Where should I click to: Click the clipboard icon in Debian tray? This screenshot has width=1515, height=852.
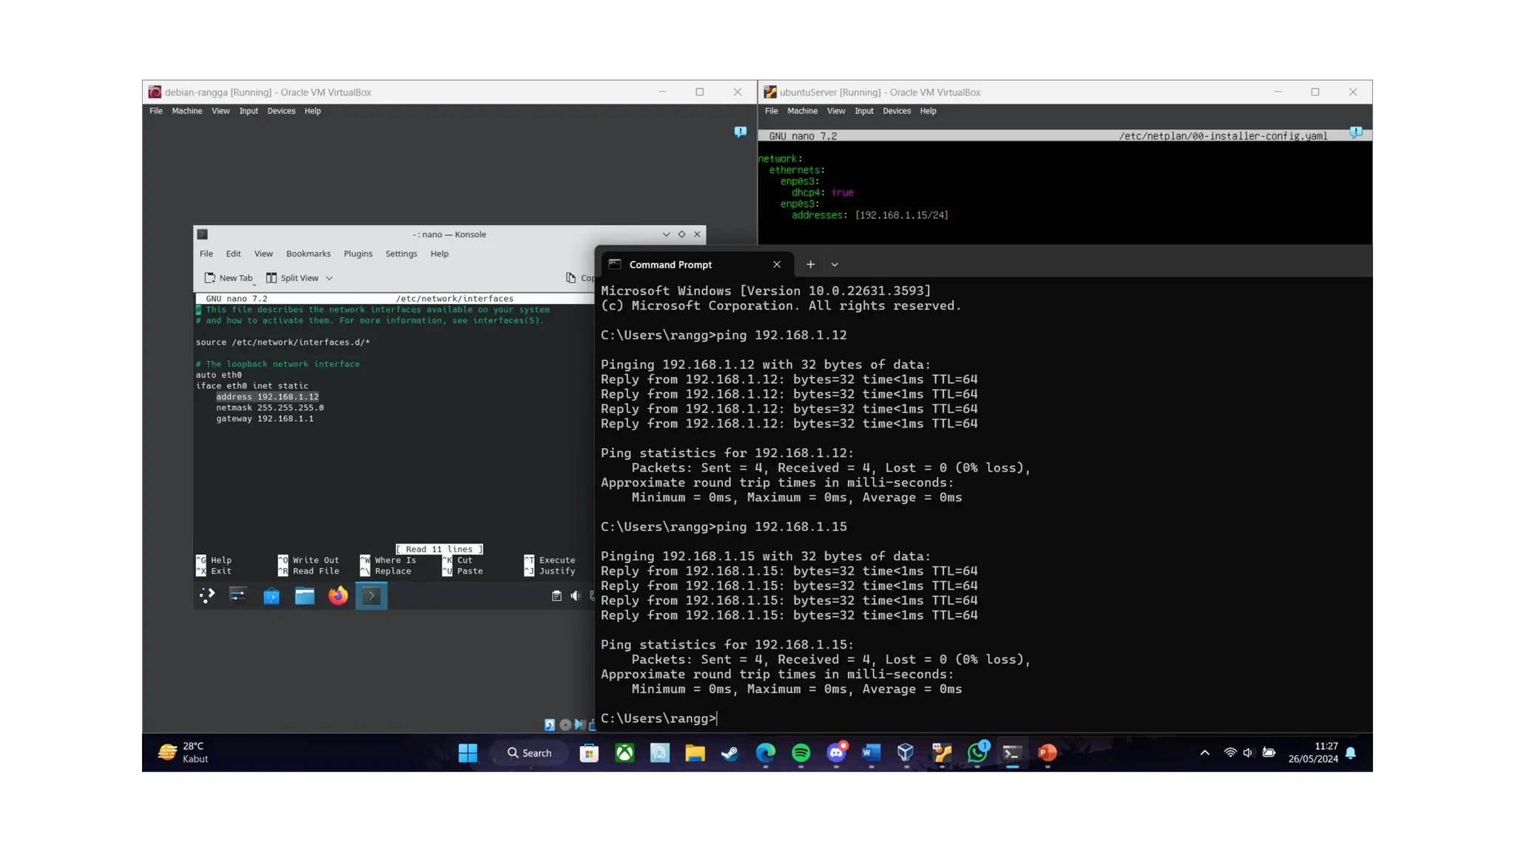[x=556, y=596]
